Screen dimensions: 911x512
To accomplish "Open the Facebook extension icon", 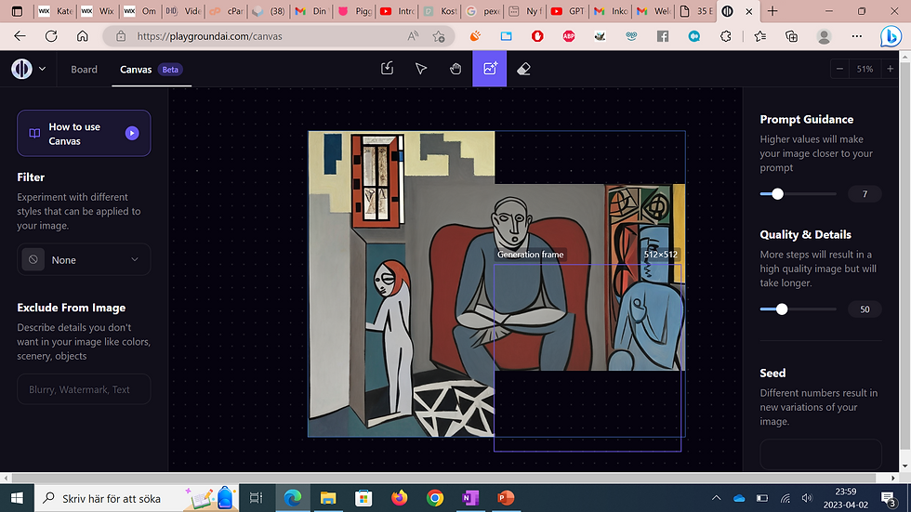I will [x=662, y=36].
